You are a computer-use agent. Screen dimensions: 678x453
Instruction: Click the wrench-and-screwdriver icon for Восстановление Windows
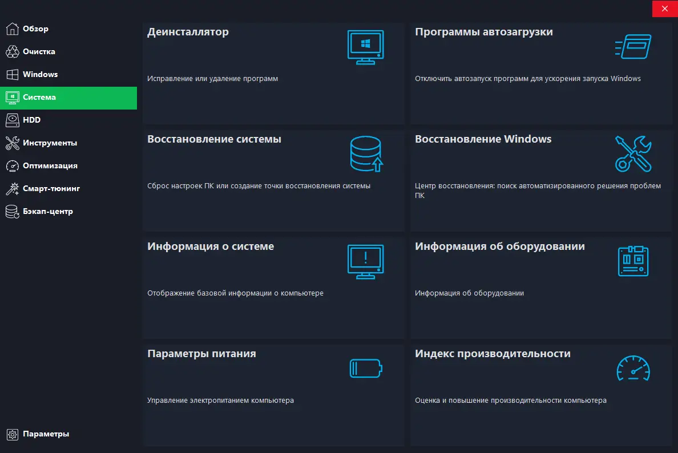pos(635,153)
